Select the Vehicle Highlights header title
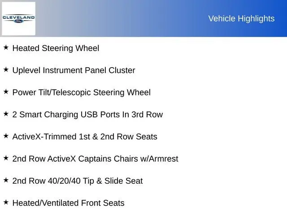This screenshot has height=215, width=287. pos(241,18)
